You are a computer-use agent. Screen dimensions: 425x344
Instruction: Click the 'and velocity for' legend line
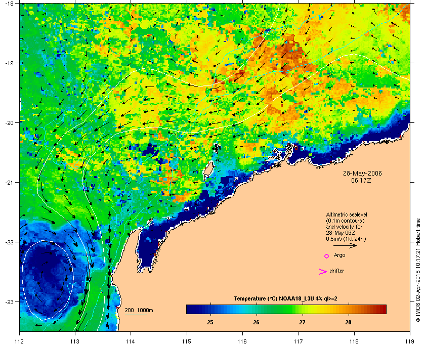click(344, 227)
